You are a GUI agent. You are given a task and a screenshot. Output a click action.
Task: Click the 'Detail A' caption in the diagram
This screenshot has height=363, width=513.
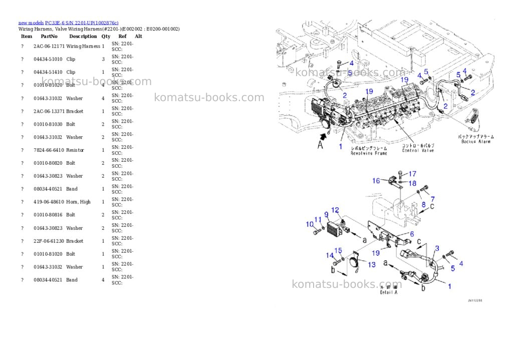click(389, 292)
